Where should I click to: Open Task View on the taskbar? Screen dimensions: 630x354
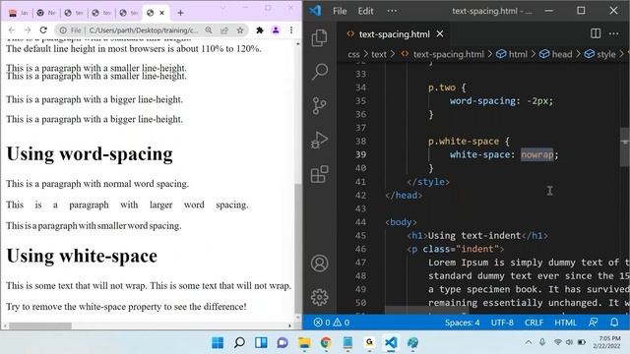point(261,342)
